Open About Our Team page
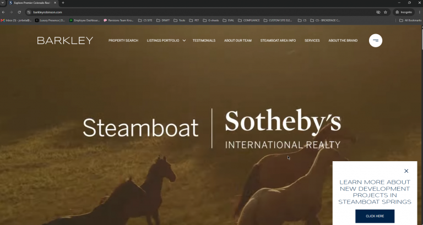This screenshot has width=423, height=225. point(238,40)
